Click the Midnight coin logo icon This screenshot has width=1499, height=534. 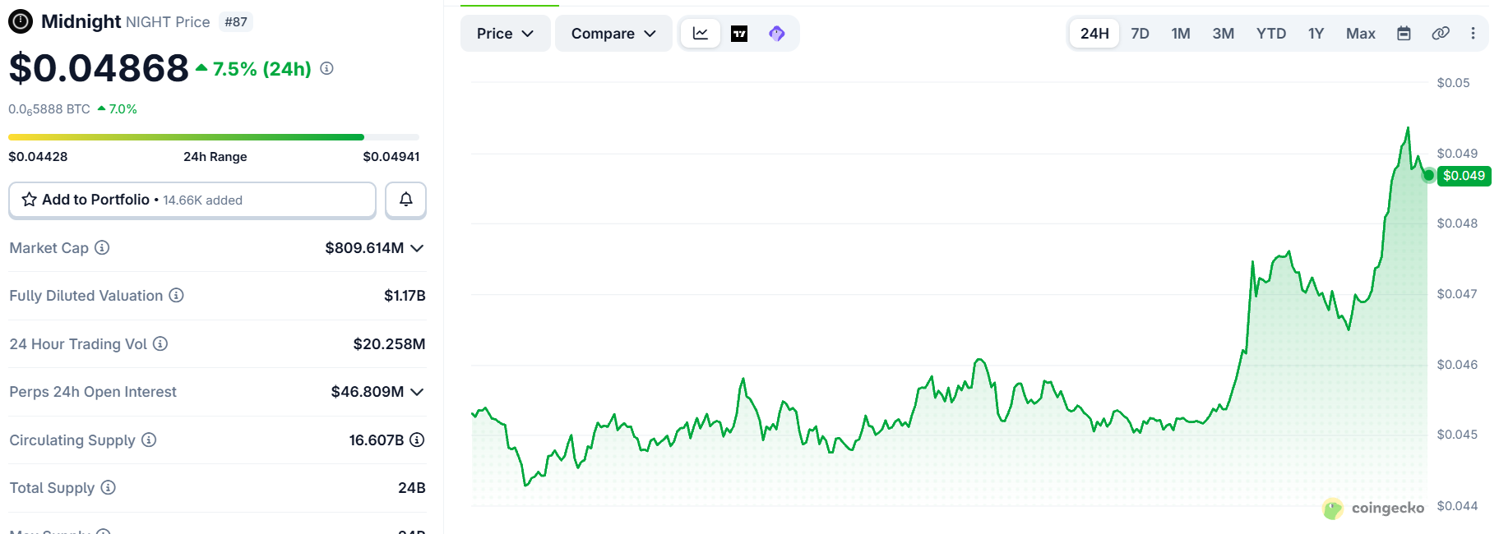point(21,21)
